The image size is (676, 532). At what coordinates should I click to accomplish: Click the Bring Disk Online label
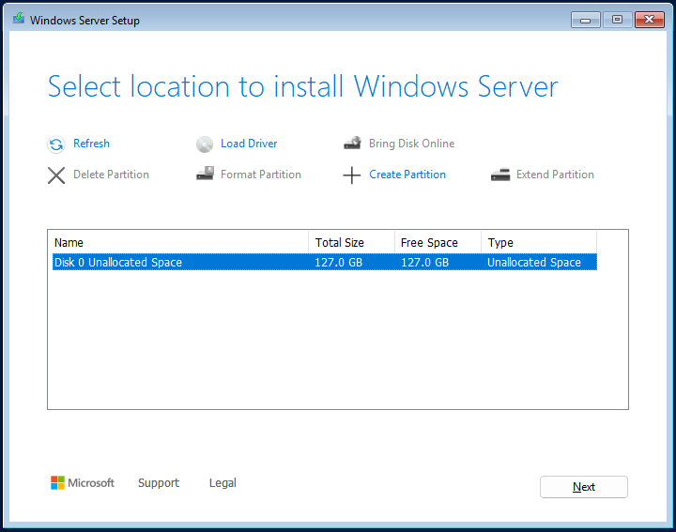pyautogui.click(x=412, y=144)
